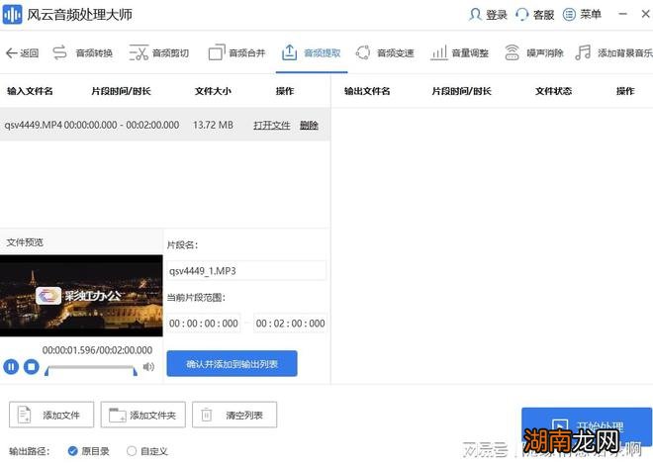Click the preview progress slider track
This screenshot has width=653, height=467.
point(91,367)
